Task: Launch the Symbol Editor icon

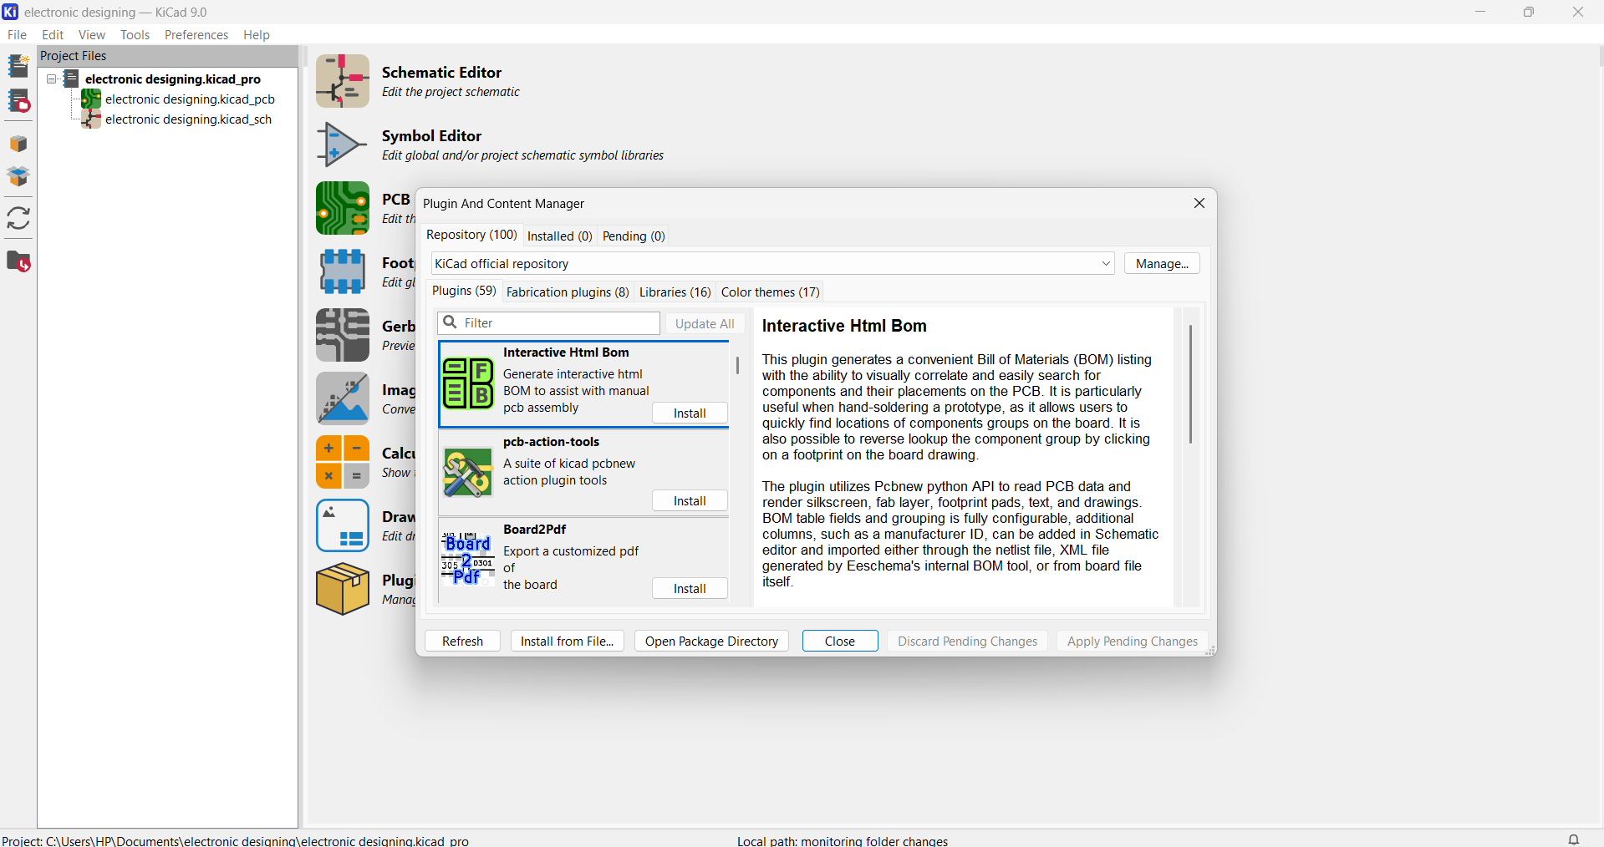Action: 343,145
